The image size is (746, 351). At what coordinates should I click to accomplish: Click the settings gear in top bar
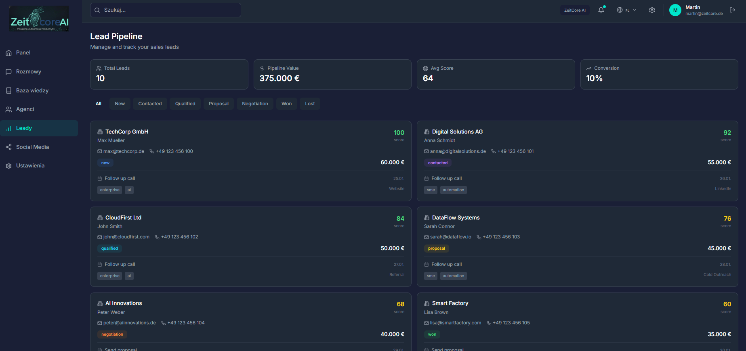coord(652,10)
